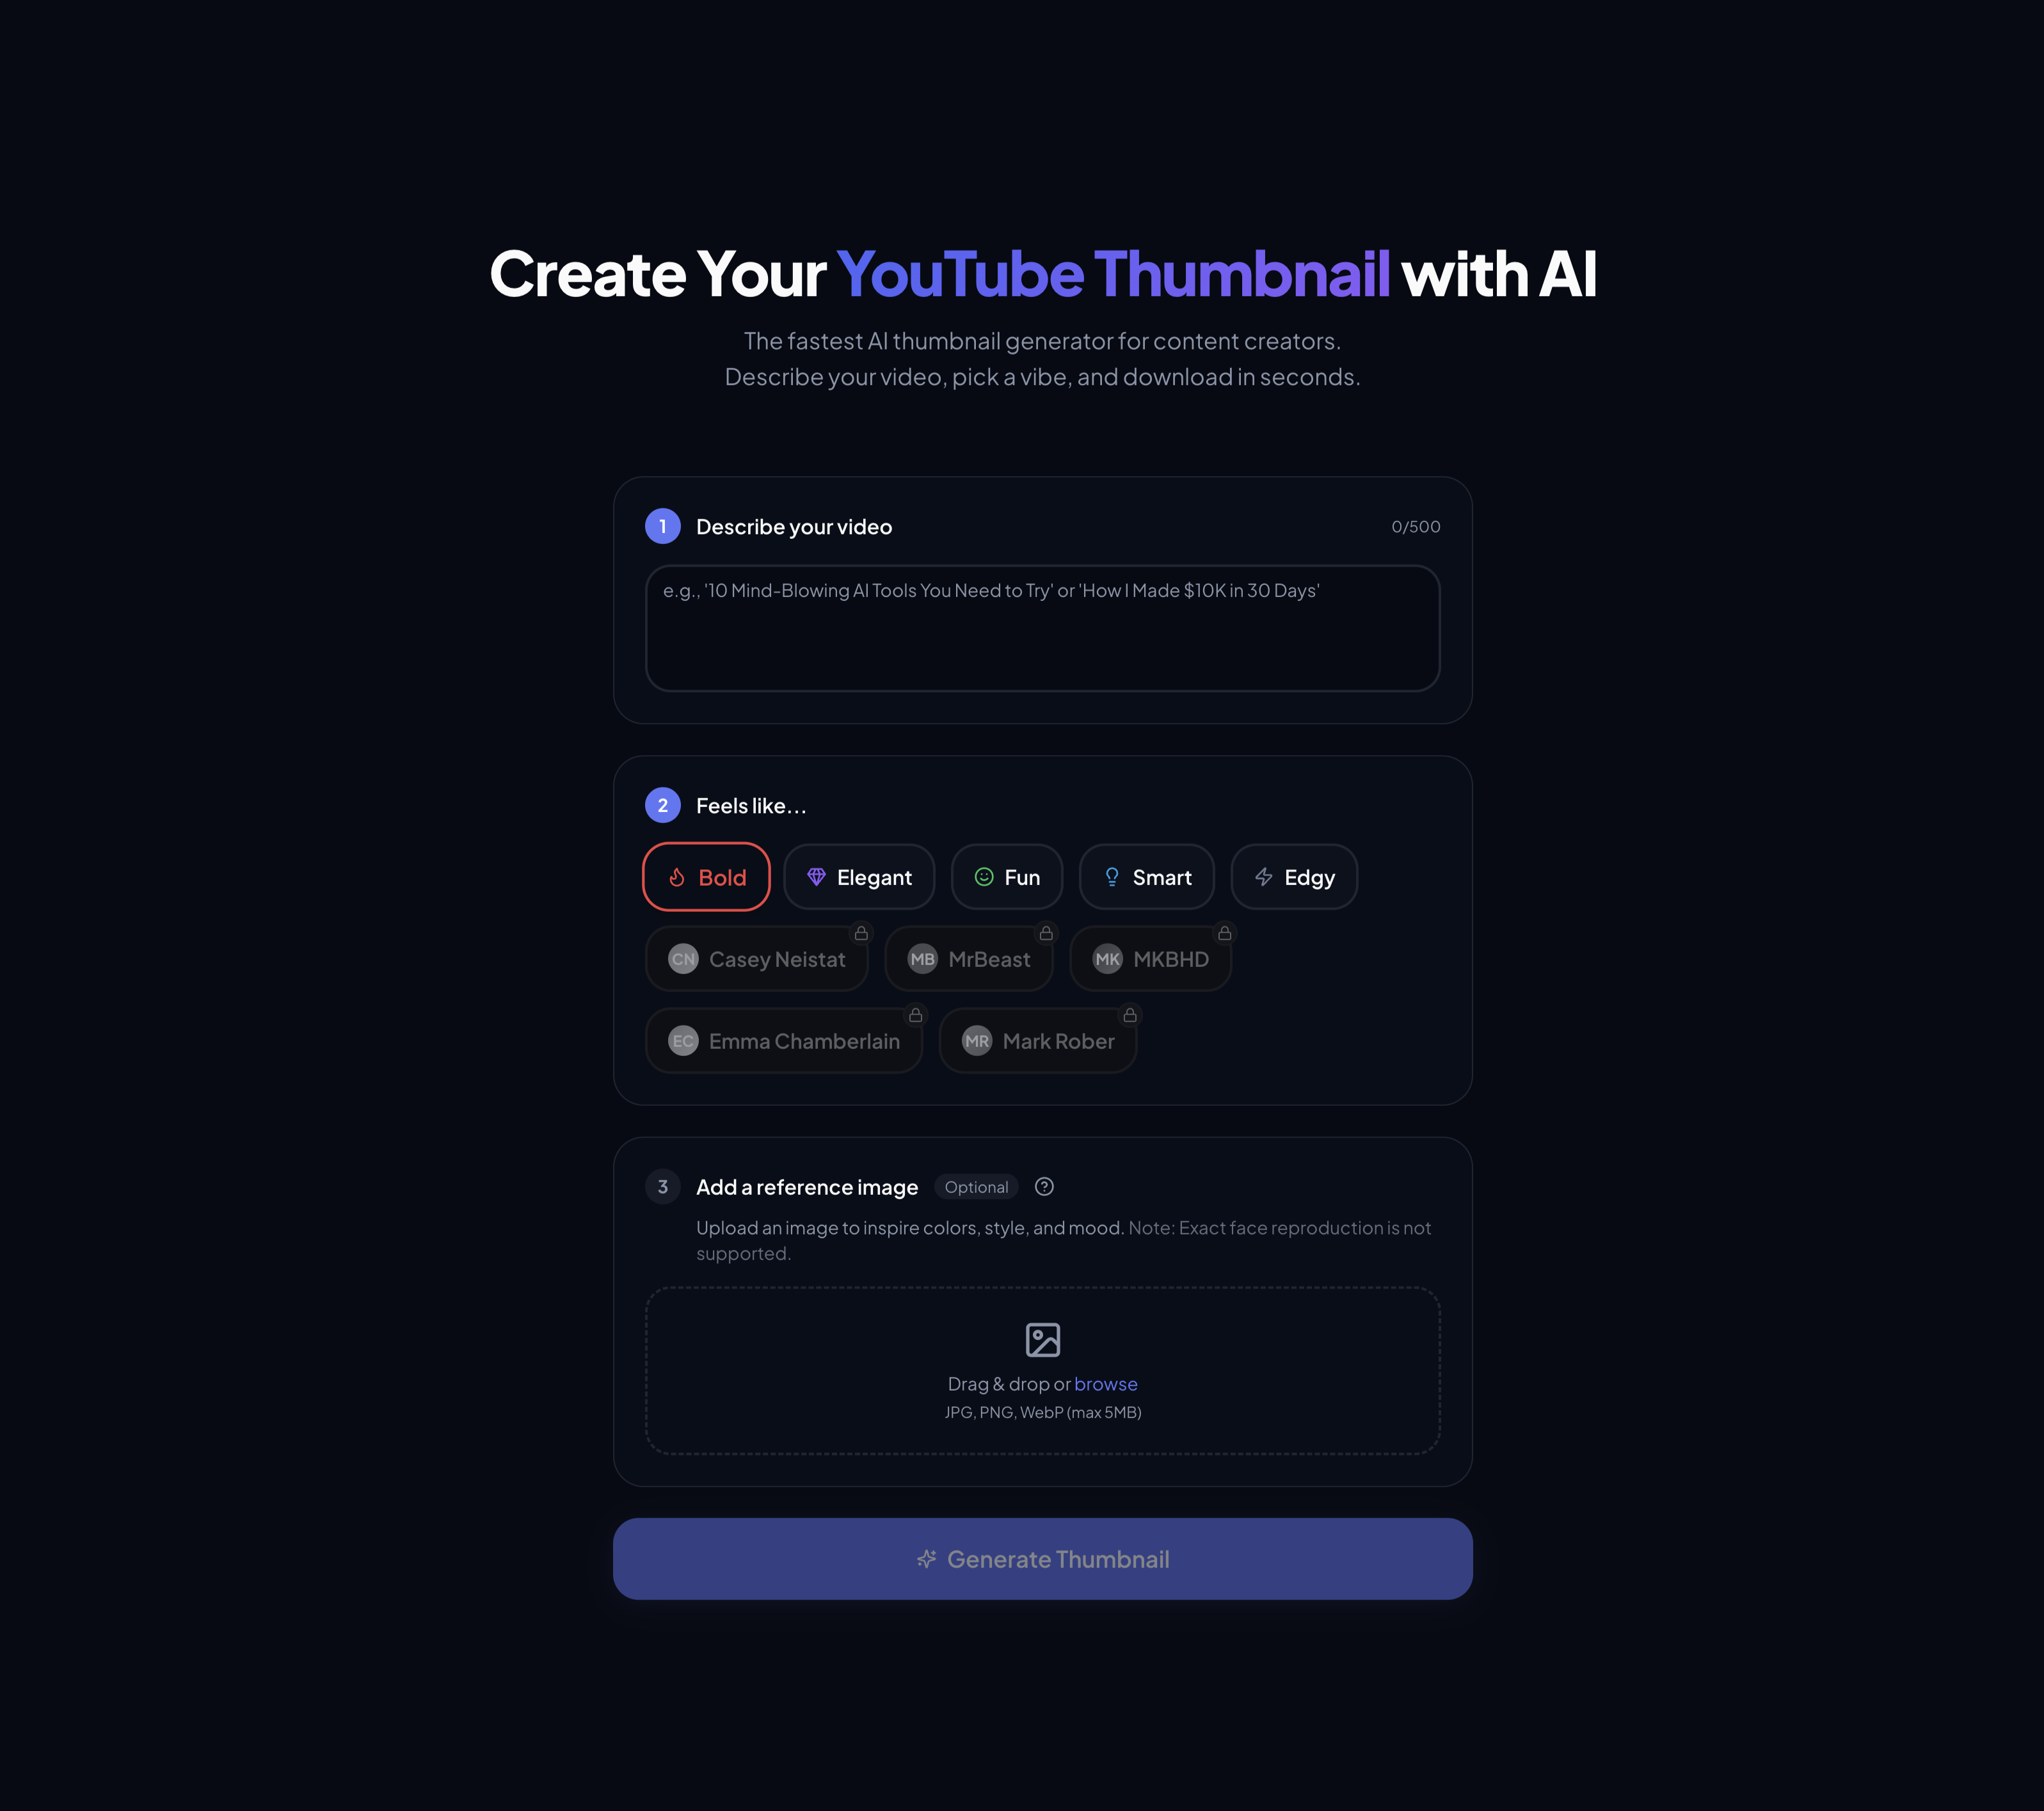
Task: Click the lock icon on MrBeast chip
Action: pyautogui.click(x=1046, y=933)
